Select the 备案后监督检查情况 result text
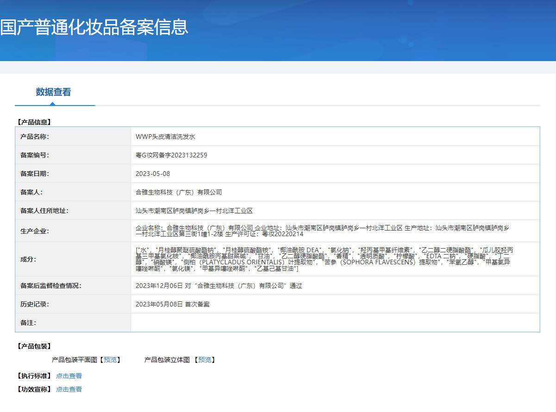 (x=218, y=286)
